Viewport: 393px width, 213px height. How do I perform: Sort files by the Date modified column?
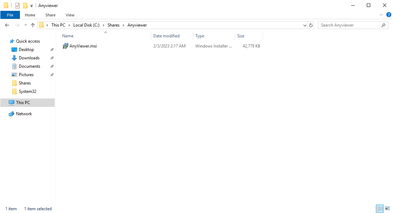tap(166, 36)
